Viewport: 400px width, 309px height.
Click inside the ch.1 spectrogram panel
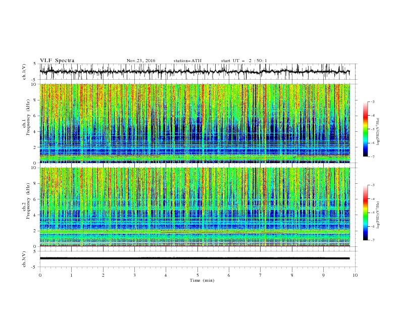tap(194, 123)
